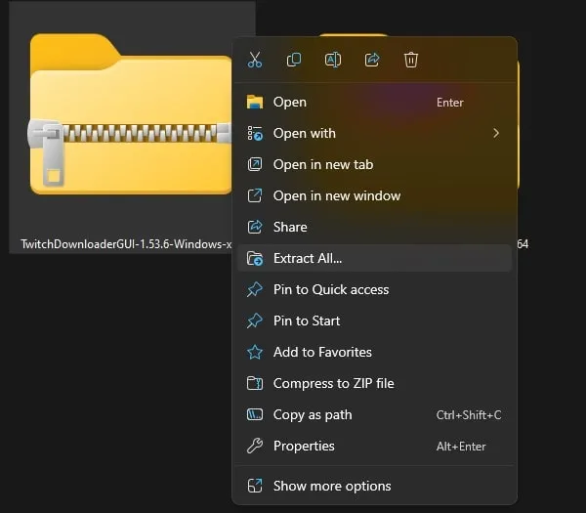Click the Copy icon in context menu
Screen dimensions: 586x513
pos(294,60)
